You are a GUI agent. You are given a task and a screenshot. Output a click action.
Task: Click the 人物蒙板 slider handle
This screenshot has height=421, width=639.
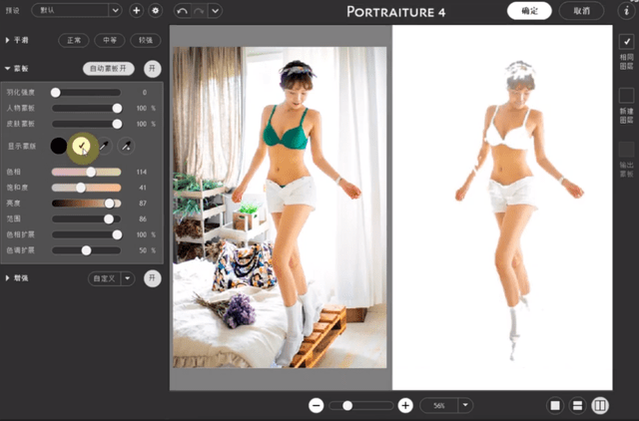pyautogui.click(x=117, y=108)
